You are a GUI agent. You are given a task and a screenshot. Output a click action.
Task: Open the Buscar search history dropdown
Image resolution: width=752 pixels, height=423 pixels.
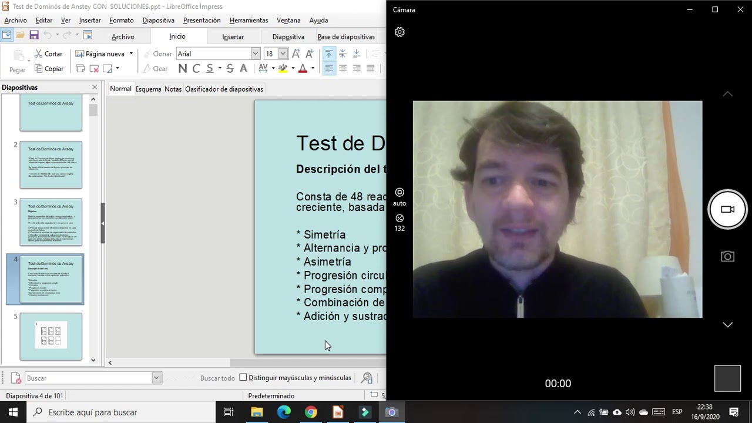[156, 378]
